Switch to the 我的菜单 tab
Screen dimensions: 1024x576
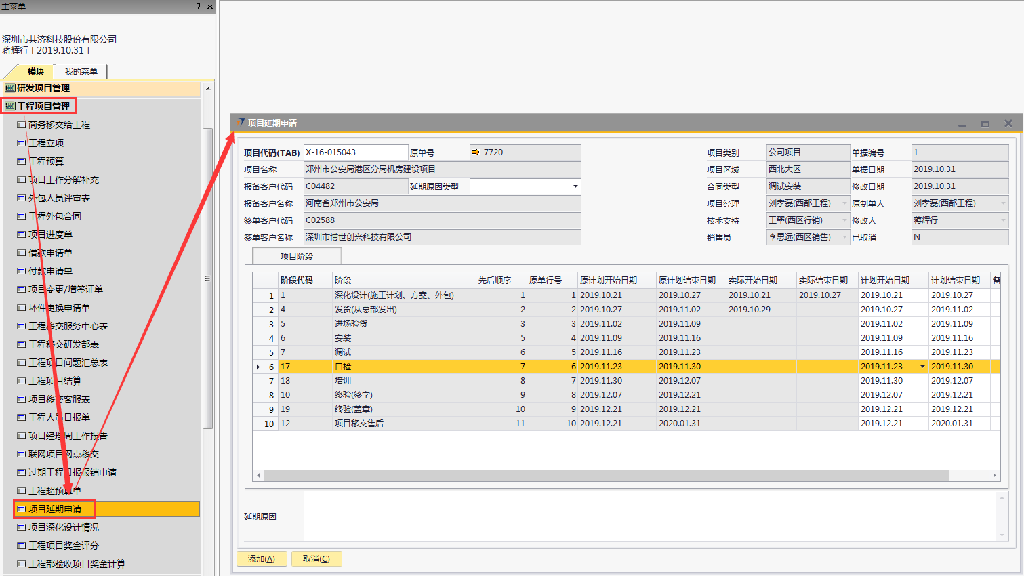coord(81,71)
